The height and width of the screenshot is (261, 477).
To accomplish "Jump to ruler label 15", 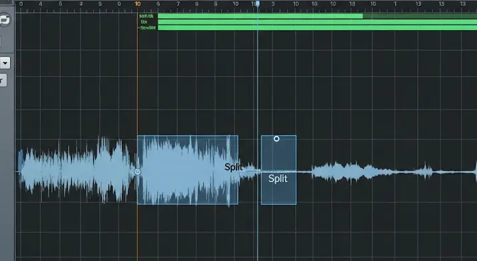I will pyautogui.click(x=442, y=4).
